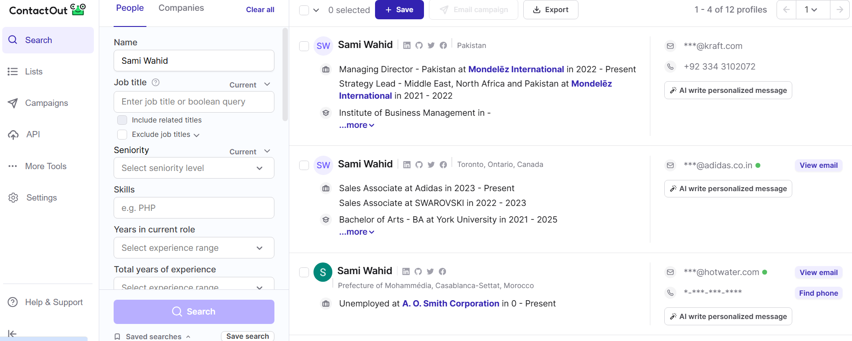Click Skills input field
The height and width of the screenshot is (341, 852).
(194, 208)
